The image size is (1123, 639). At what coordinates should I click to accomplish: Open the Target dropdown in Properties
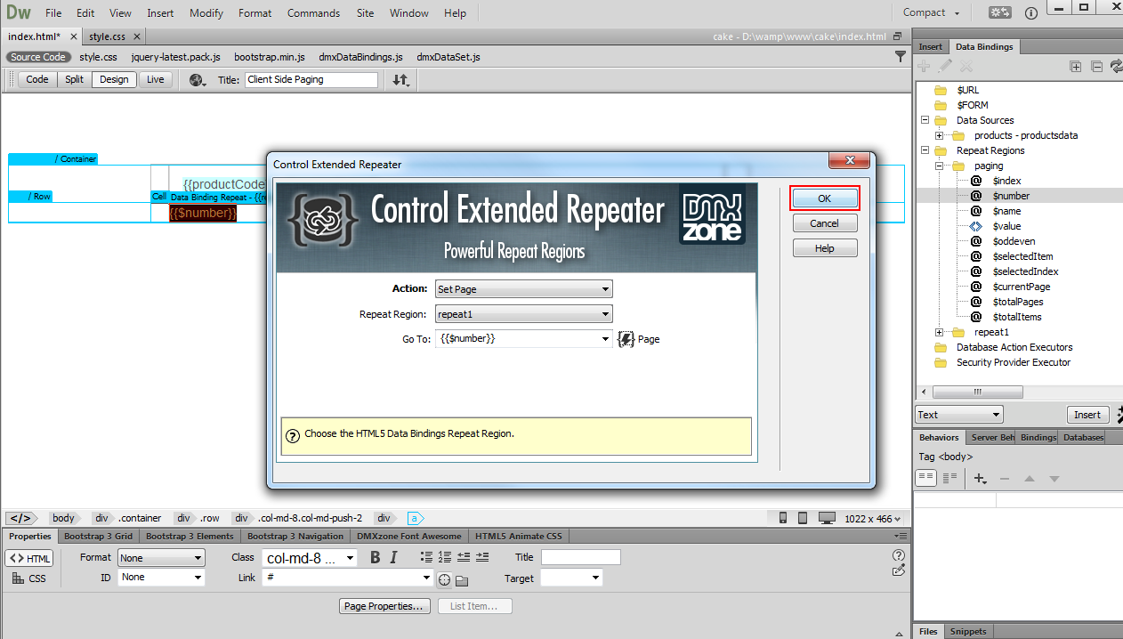(x=571, y=578)
